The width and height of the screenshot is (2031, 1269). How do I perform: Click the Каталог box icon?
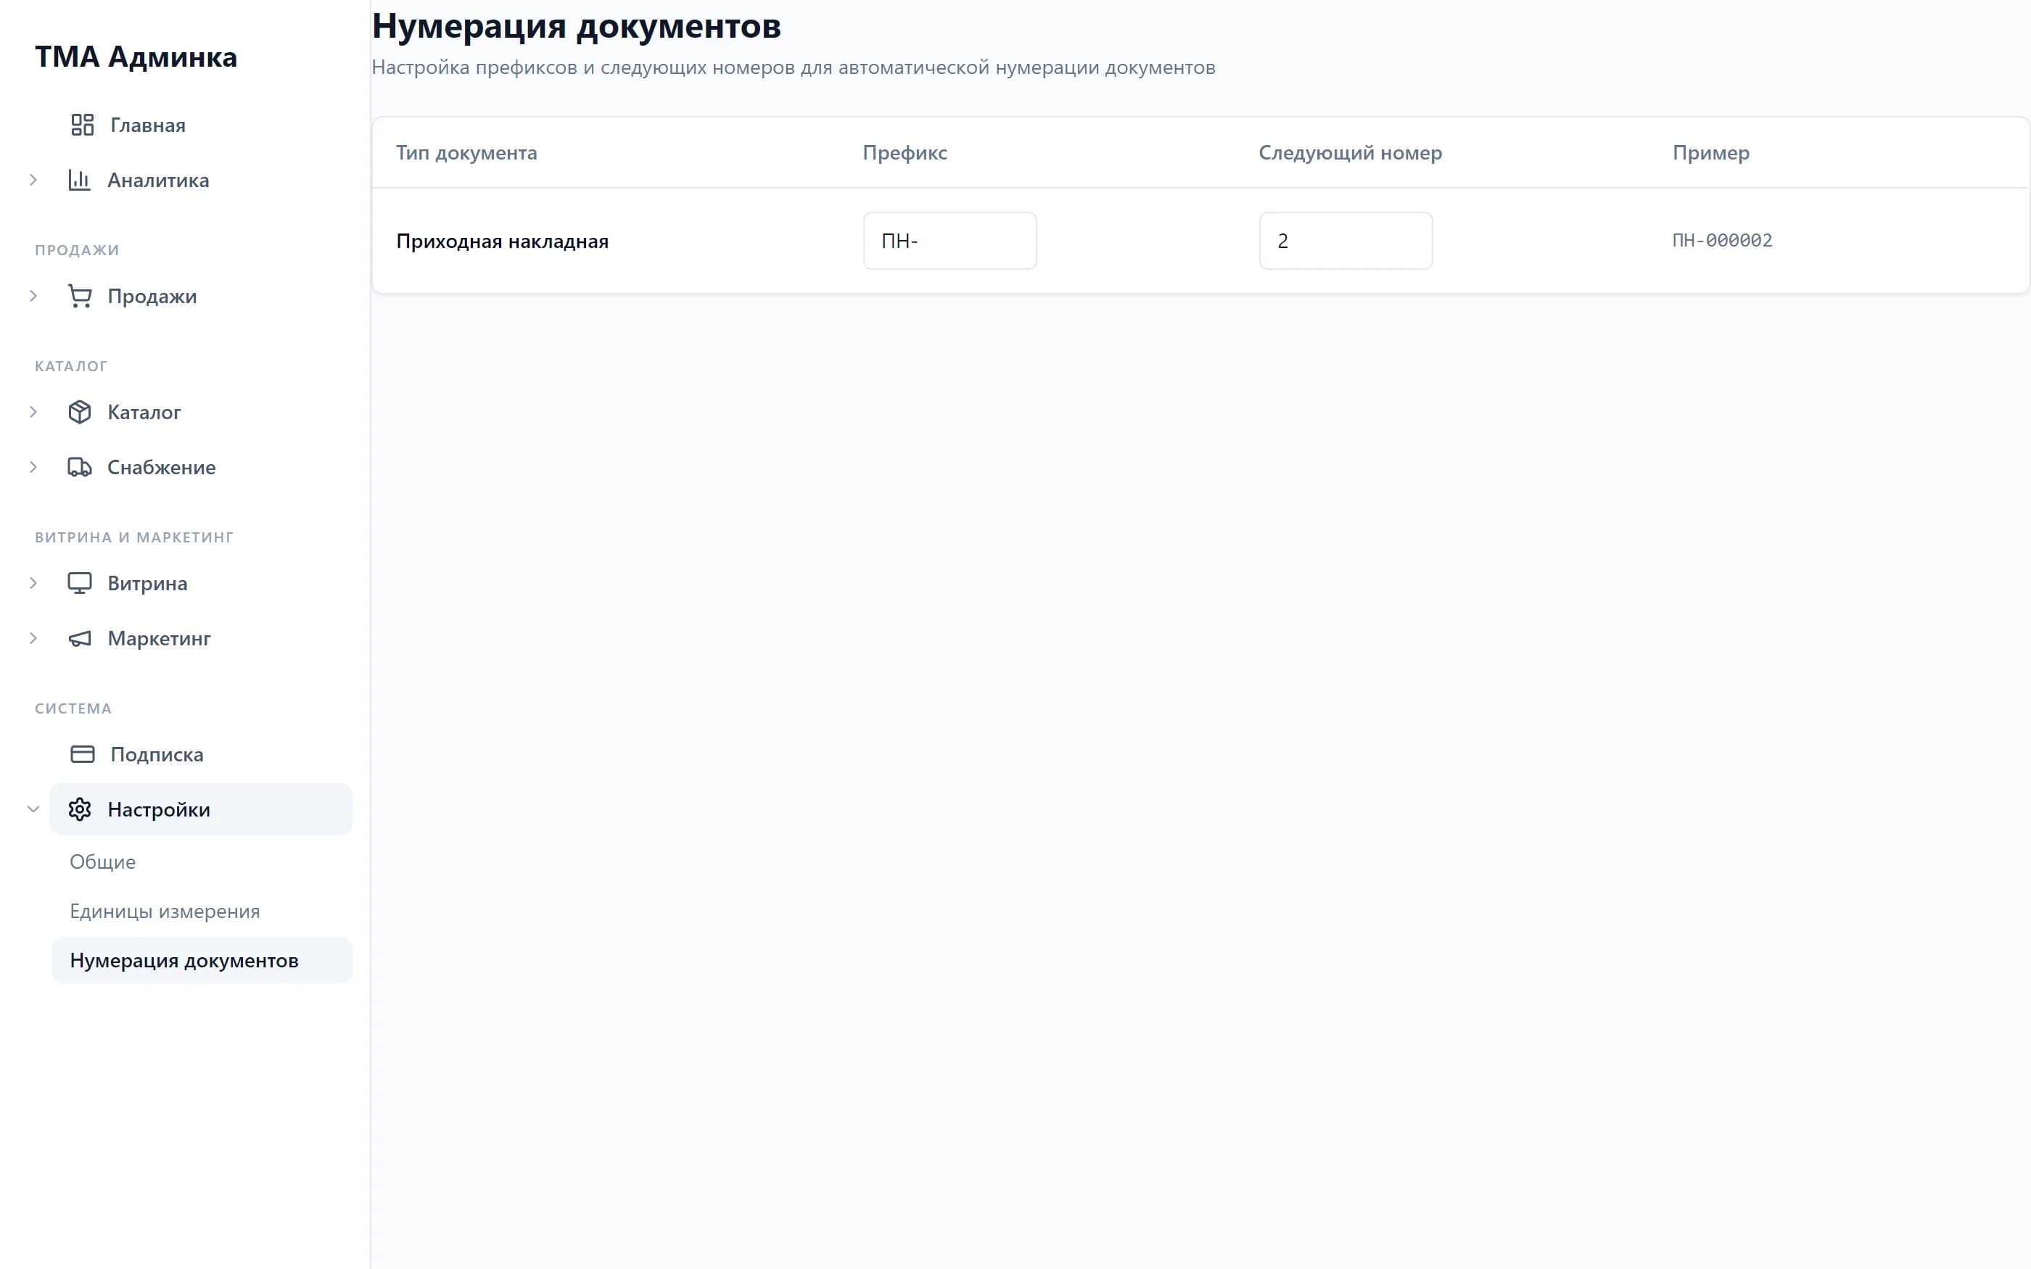click(x=79, y=412)
